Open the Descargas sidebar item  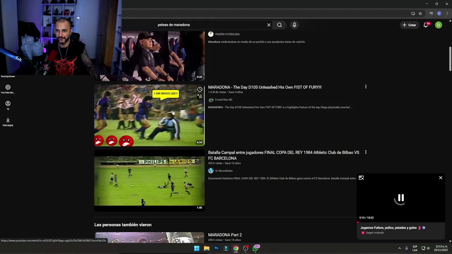[x=8, y=122]
